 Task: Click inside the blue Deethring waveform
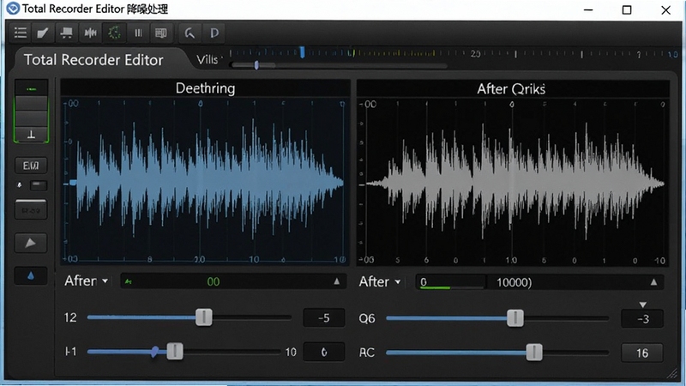tap(206, 182)
